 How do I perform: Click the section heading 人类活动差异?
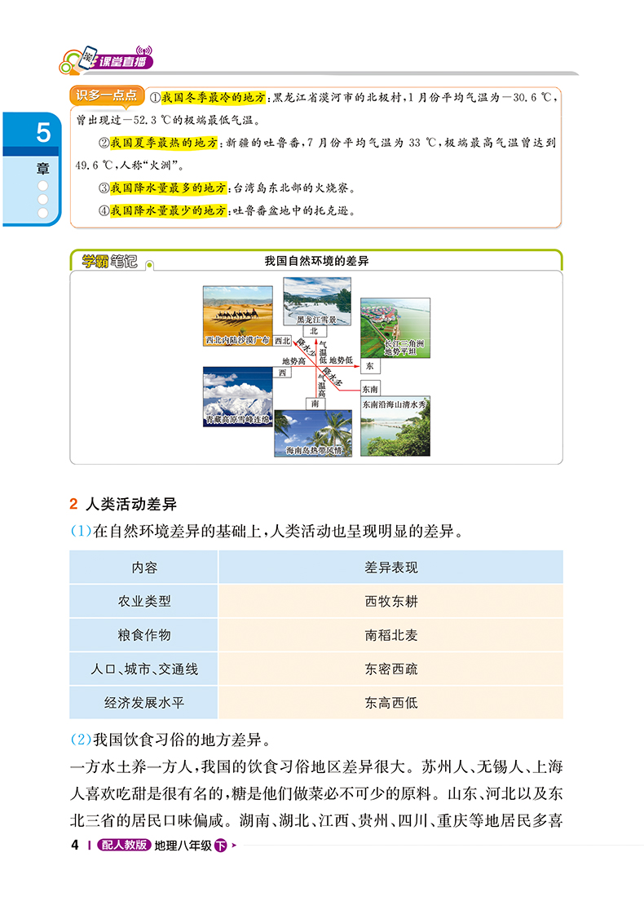(131, 505)
